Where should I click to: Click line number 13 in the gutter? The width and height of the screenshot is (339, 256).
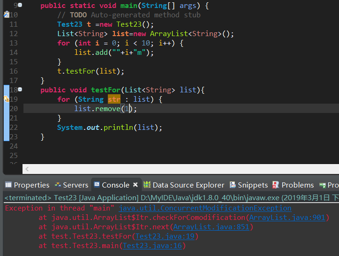pos(14,43)
